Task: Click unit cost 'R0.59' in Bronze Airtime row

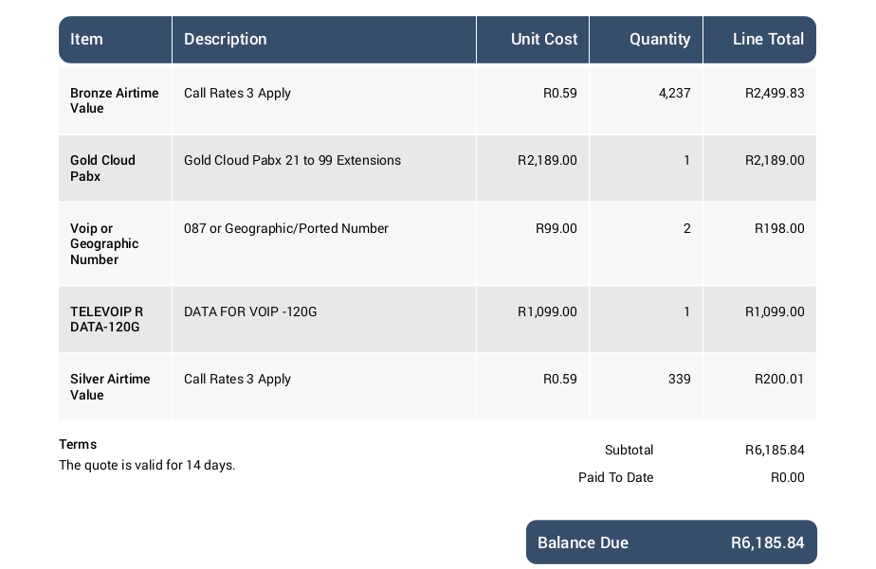Action: 559,93
